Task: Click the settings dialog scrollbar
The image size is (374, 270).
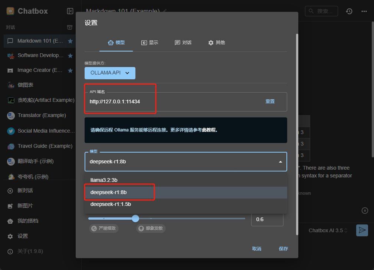Action: pos(297,134)
